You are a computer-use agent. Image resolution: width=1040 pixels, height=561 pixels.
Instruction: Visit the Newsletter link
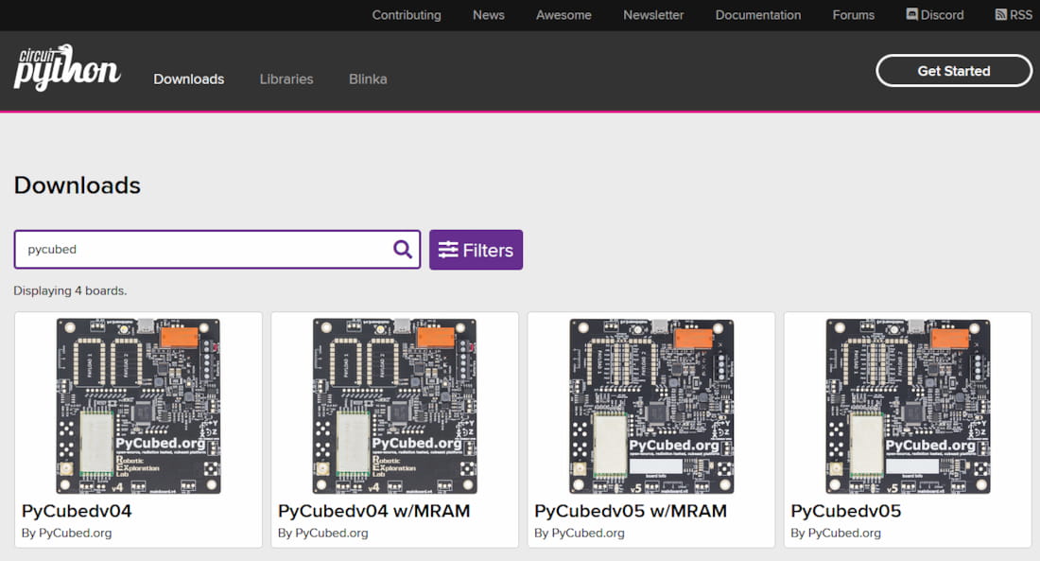(x=653, y=14)
